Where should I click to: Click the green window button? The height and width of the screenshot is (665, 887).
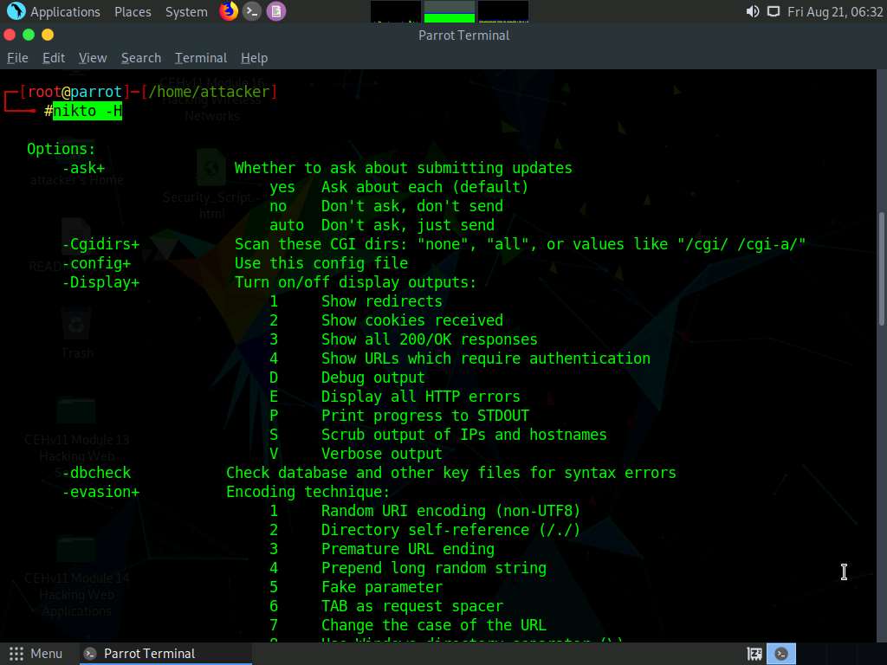29,35
